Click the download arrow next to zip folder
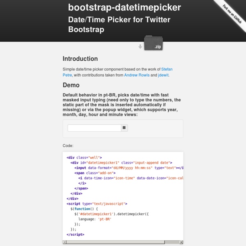This screenshot has height=246, width=246. [140, 46]
